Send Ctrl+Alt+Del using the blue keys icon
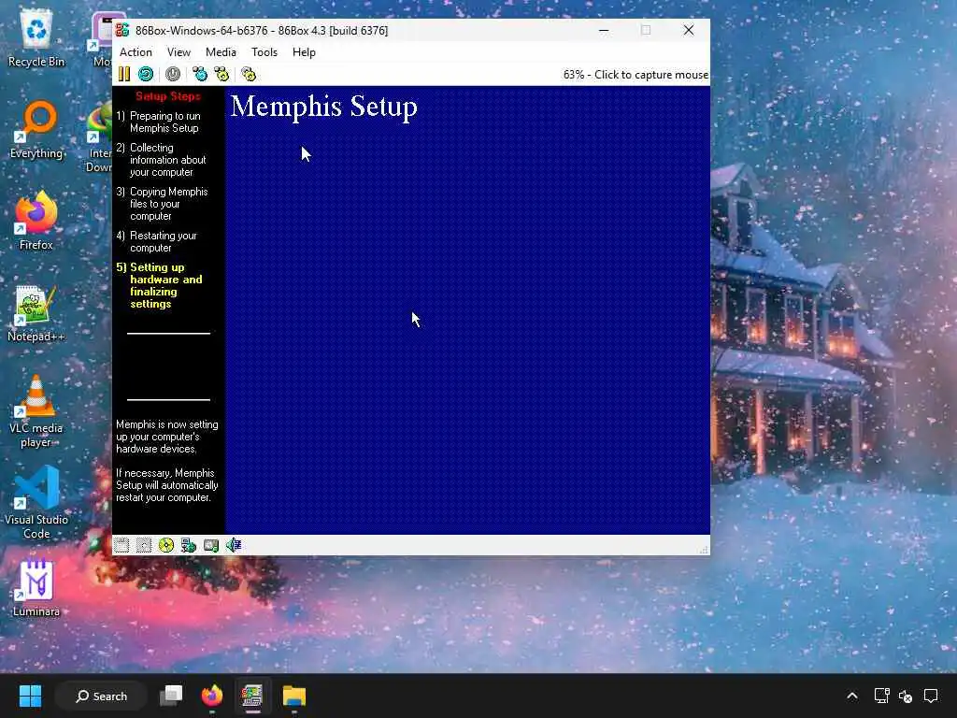The width and height of the screenshot is (957, 718). (x=200, y=75)
